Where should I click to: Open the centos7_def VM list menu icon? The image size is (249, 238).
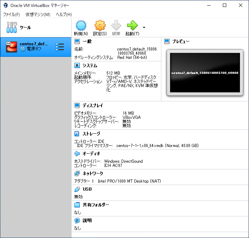click(60, 47)
